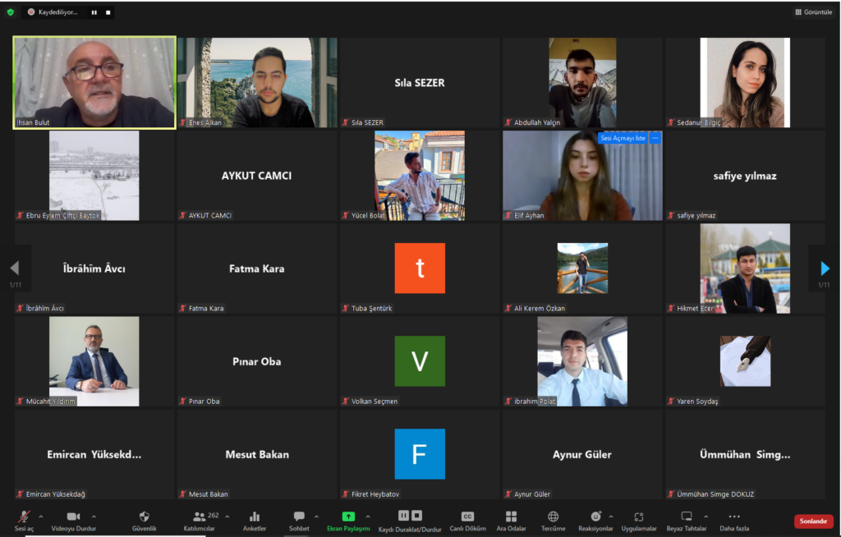
Task: Open the Görüntüle view menu
Action: (x=813, y=12)
